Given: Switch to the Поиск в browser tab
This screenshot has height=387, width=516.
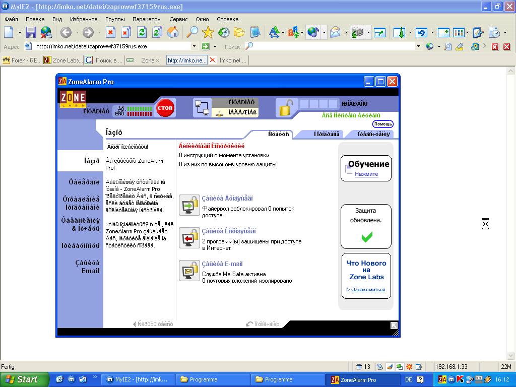Looking at the screenshot, I should 104,60.
